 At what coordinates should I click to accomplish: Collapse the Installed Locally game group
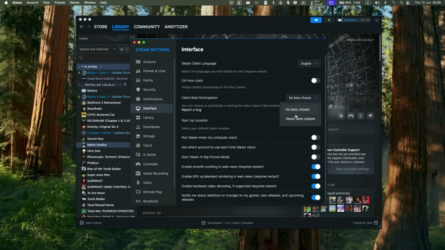(x=79, y=85)
